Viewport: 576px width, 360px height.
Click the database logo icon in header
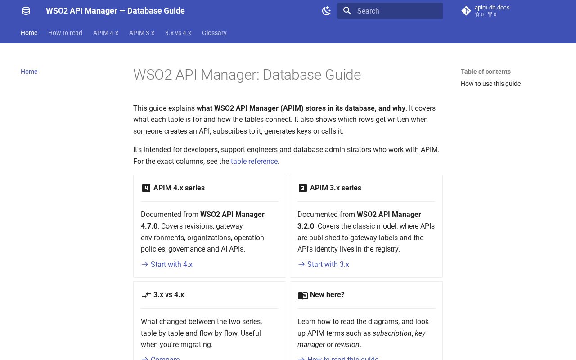(26, 11)
